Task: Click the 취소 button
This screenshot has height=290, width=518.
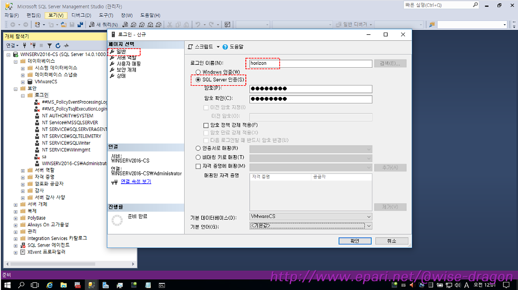Action: [x=392, y=241]
